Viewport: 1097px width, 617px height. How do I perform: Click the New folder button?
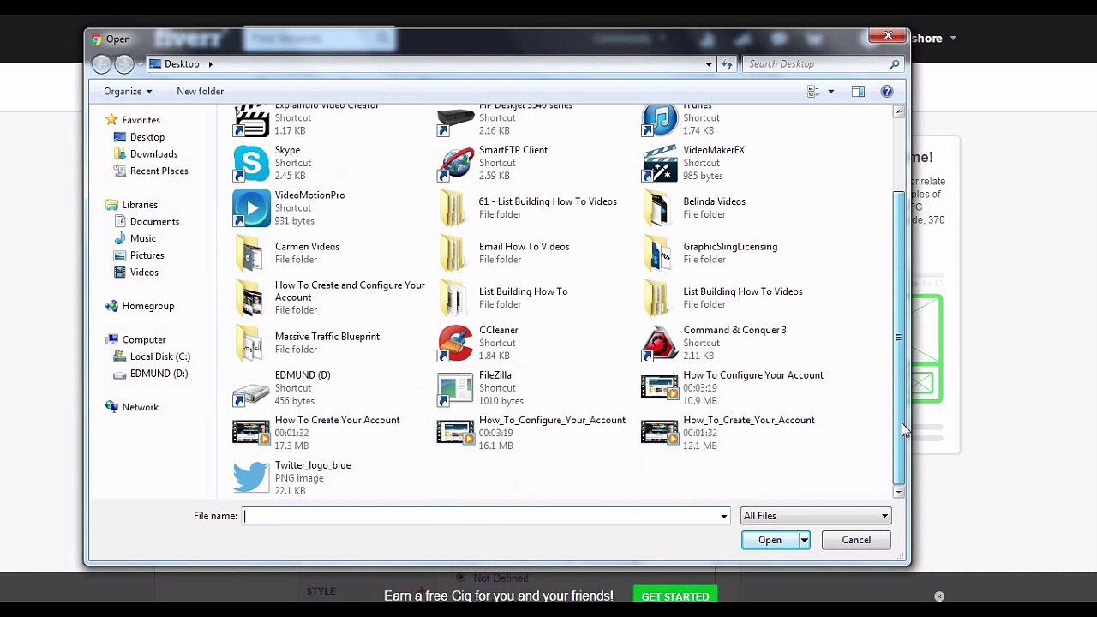coord(200,92)
